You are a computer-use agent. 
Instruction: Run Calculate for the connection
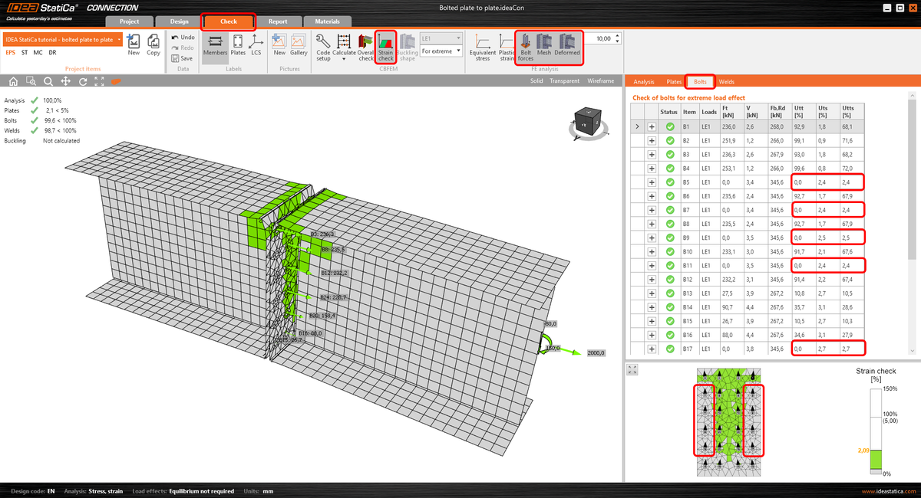coord(342,46)
